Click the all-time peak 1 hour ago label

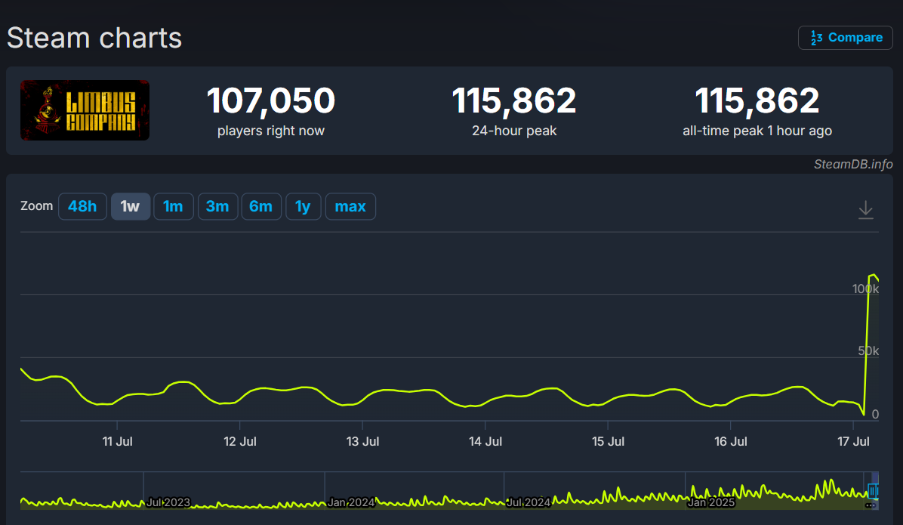point(757,131)
